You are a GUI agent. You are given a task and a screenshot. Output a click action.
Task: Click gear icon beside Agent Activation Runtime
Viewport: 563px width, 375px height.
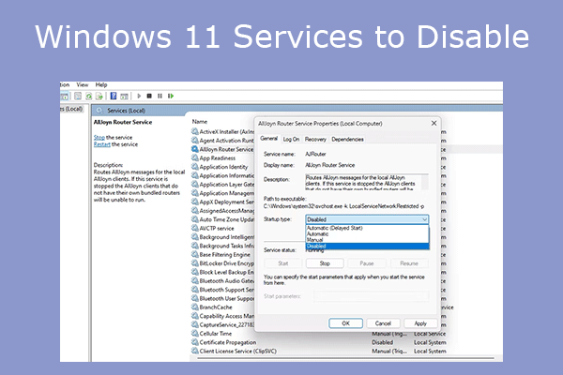coord(195,141)
